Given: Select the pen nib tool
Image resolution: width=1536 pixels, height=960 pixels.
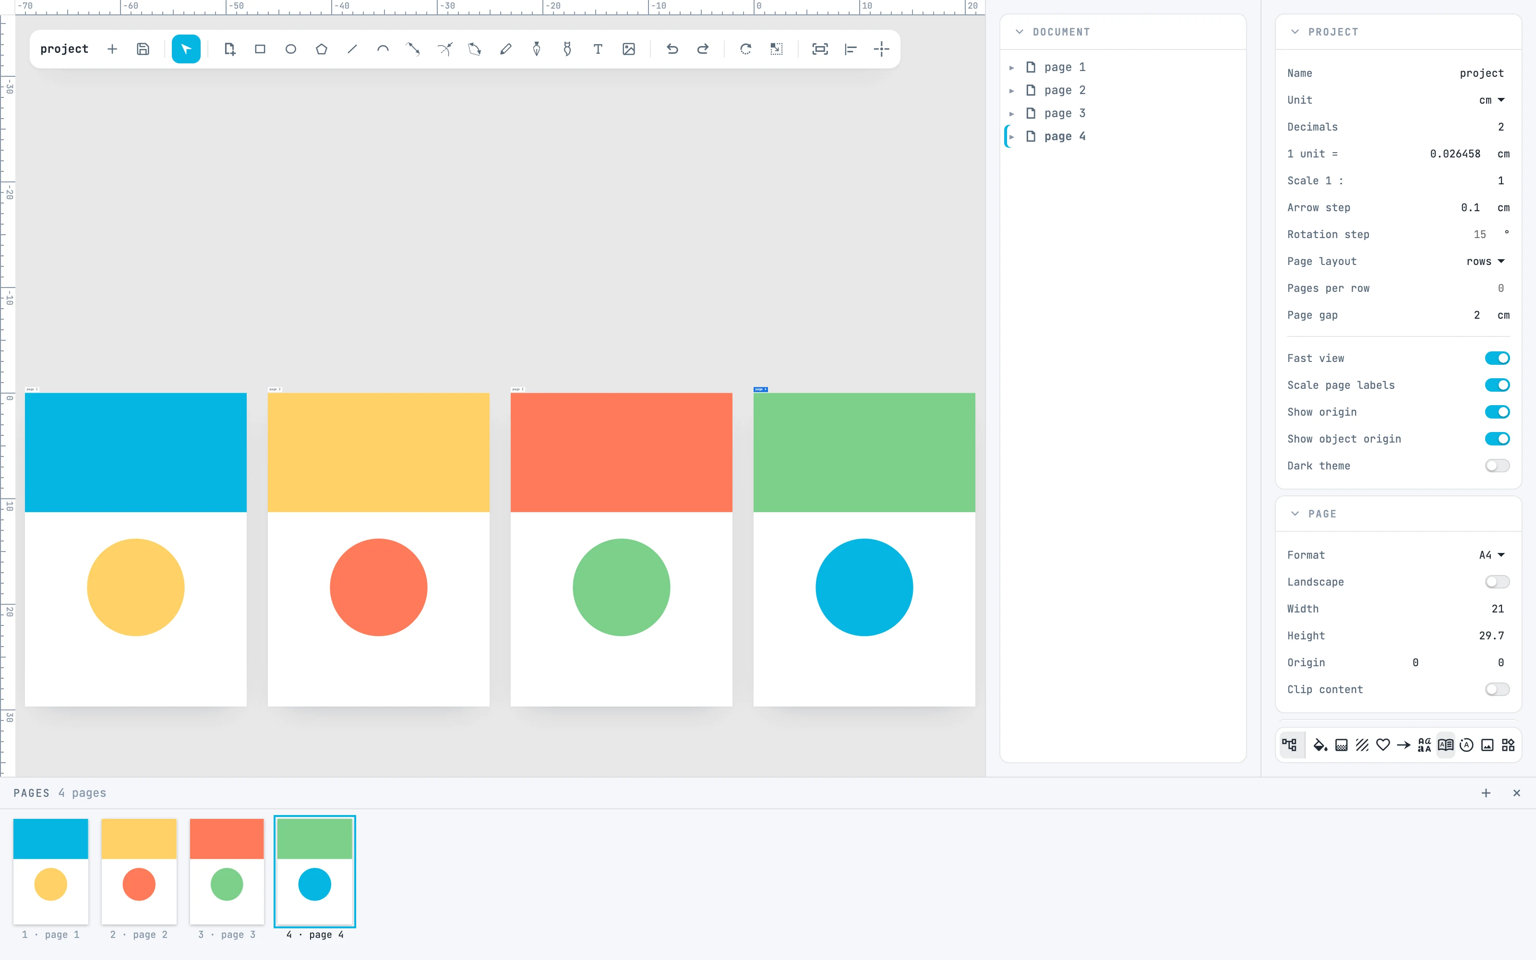Looking at the screenshot, I should [536, 49].
